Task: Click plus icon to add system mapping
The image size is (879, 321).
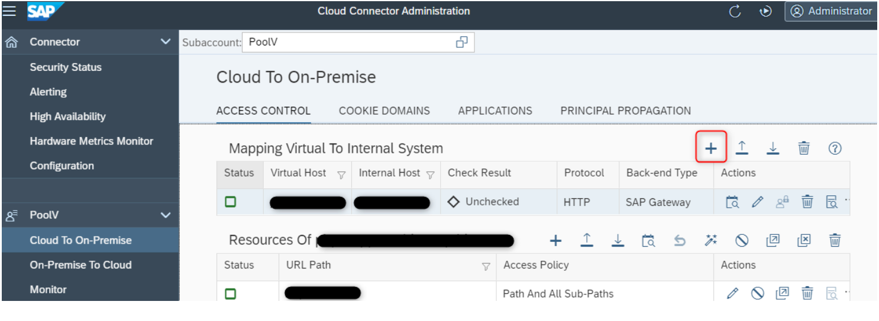Action: click(711, 149)
